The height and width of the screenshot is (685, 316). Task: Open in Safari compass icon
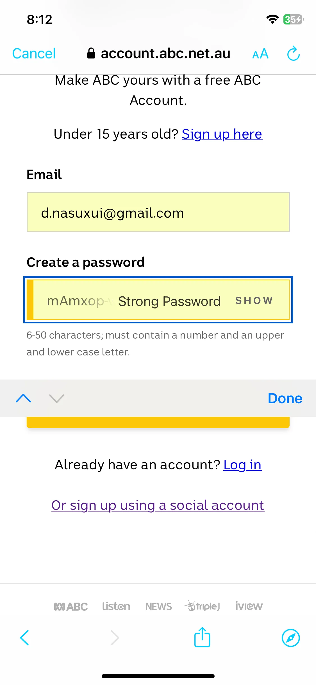point(291,638)
